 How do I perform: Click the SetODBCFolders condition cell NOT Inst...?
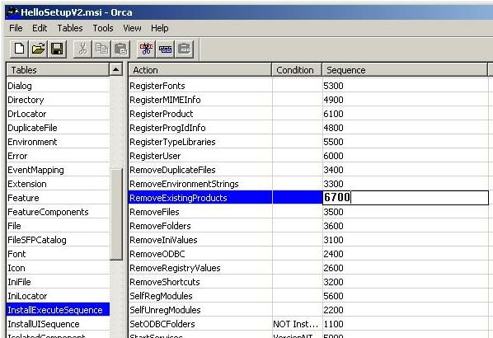click(297, 324)
